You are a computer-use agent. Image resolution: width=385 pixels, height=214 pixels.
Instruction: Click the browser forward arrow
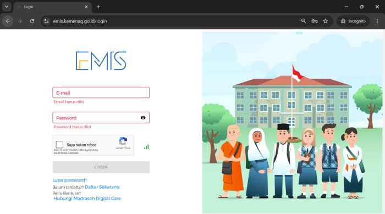[x=20, y=21]
